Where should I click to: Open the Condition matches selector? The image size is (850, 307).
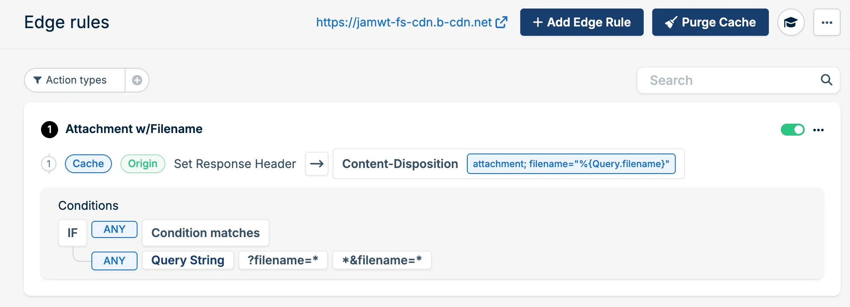(205, 233)
